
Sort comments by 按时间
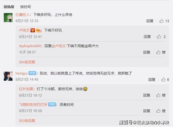[25, 7]
